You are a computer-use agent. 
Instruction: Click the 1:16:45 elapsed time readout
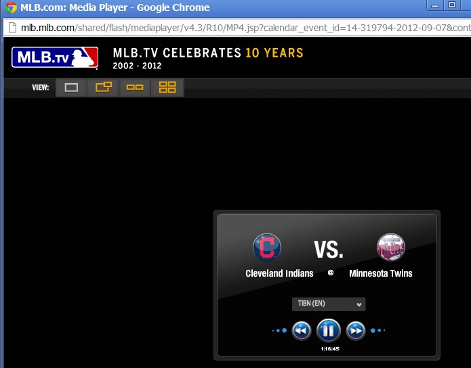330,348
